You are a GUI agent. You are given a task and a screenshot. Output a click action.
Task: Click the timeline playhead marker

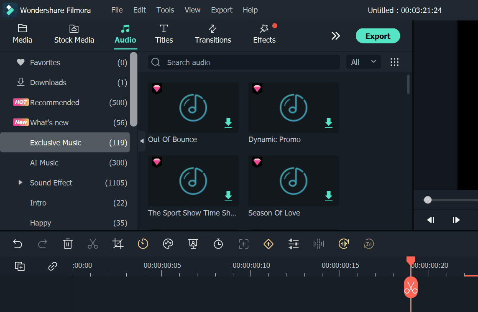pyautogui.click(x=411, y=261)
